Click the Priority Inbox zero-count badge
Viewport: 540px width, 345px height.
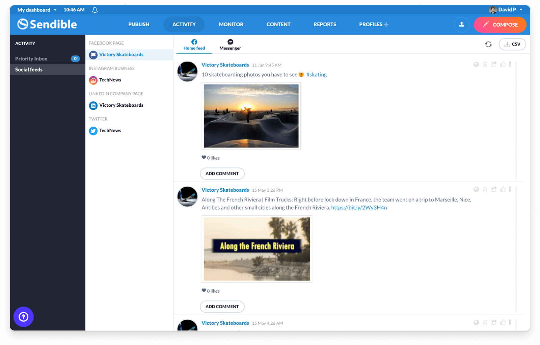pos(75,58)
